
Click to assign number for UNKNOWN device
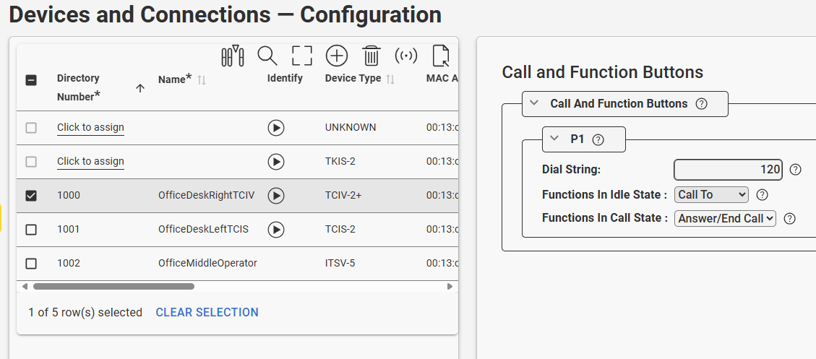click(x=90, y=128)
